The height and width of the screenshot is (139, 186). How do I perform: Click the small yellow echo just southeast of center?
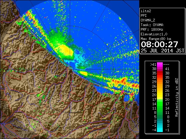click(84, 73)
